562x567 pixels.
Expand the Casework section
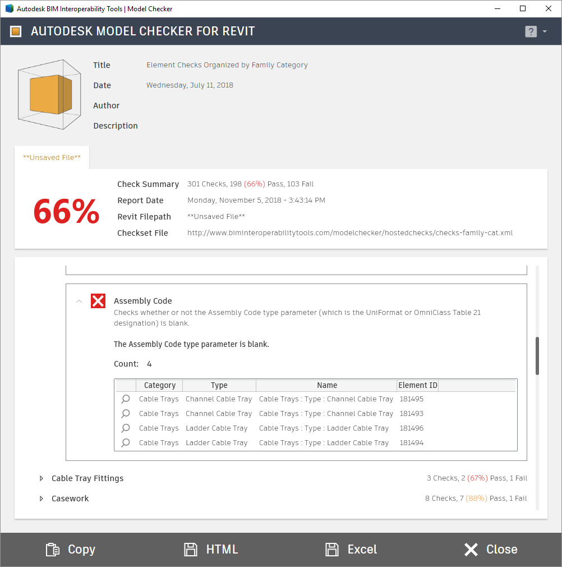click(41, 499)
